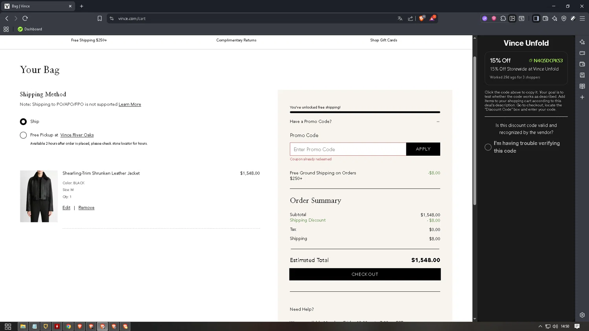
Task: Open sidebar settings gear icon
Action: click(582, 315)
